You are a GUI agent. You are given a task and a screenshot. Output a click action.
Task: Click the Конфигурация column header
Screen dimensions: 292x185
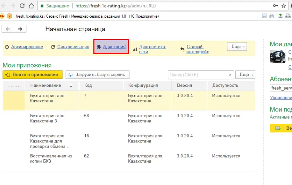tap(147, 85)
